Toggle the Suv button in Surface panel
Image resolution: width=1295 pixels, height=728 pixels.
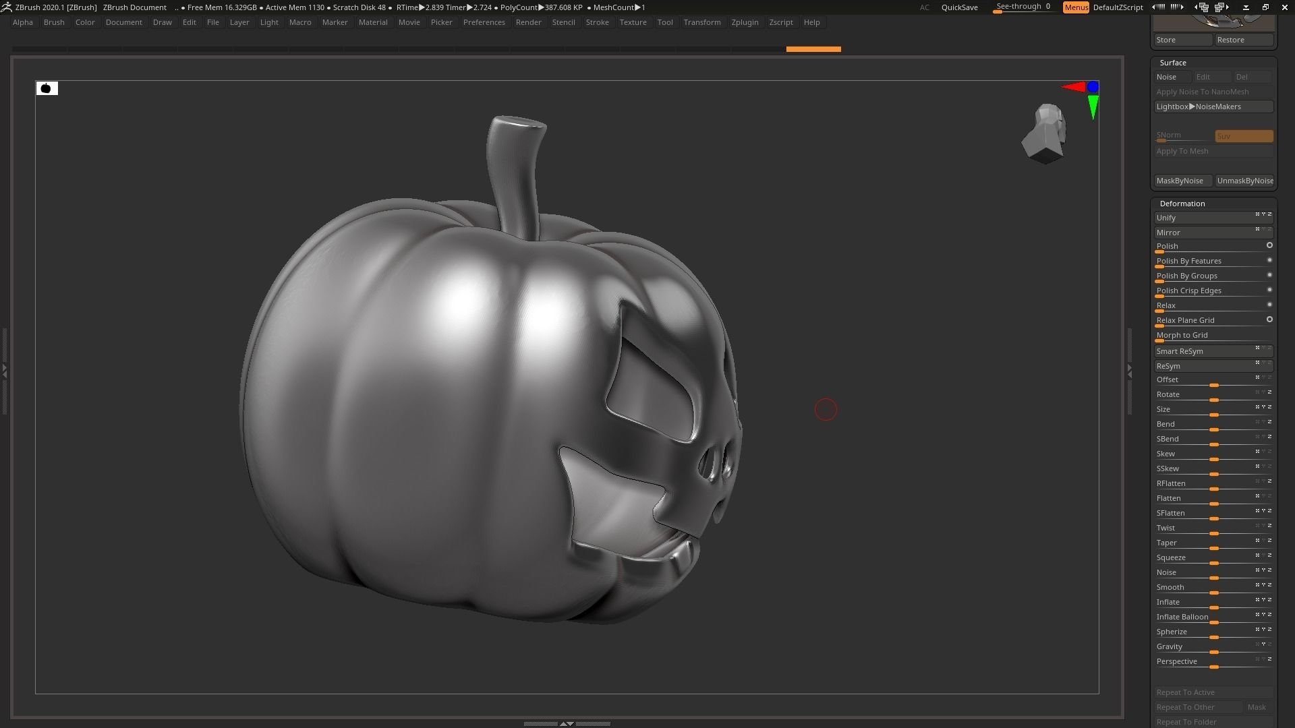1244,136
